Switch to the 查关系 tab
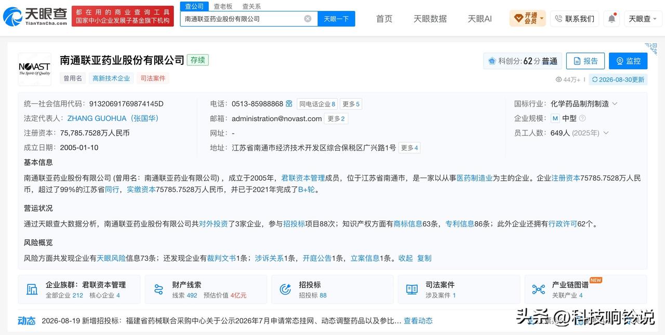Image resolution: width=665 pixels, height=335 pixels. pos(251,6)
